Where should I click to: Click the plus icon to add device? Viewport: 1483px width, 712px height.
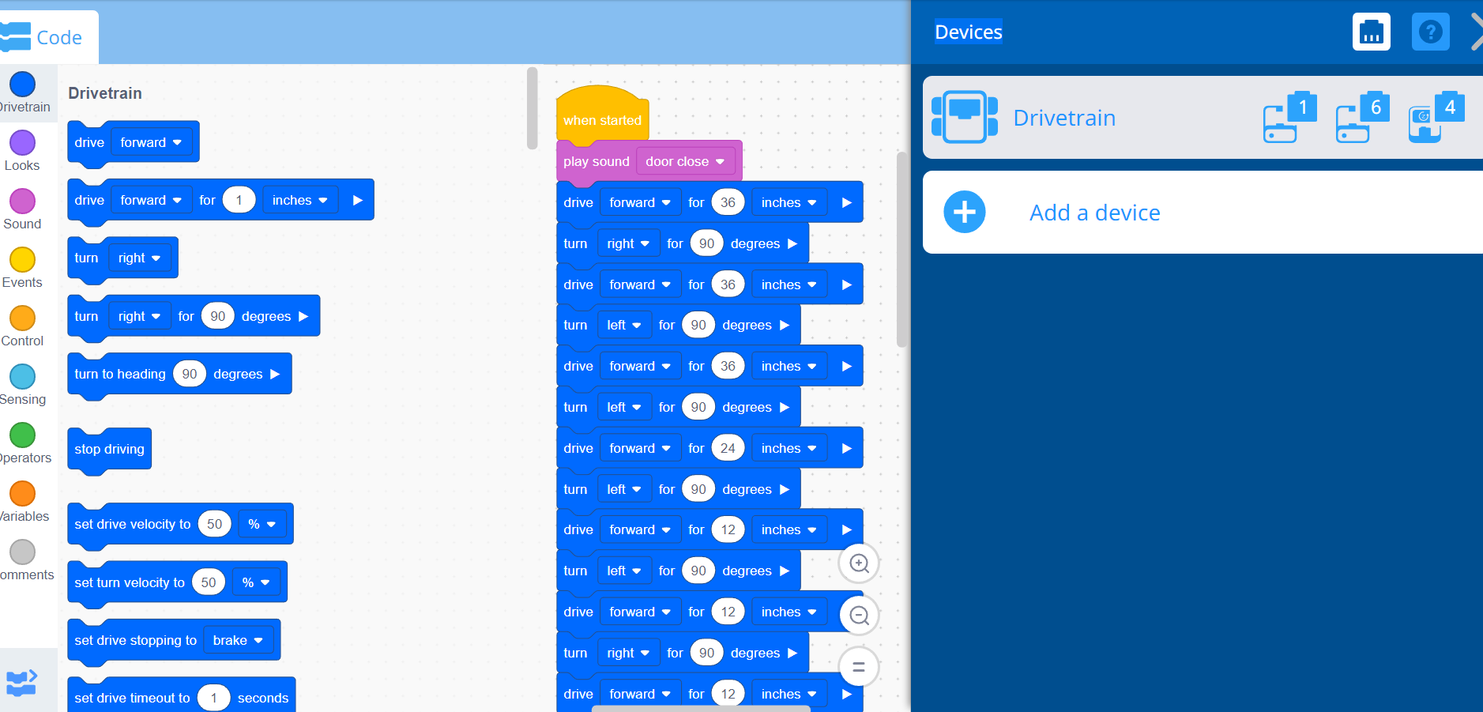click(964, 213)
